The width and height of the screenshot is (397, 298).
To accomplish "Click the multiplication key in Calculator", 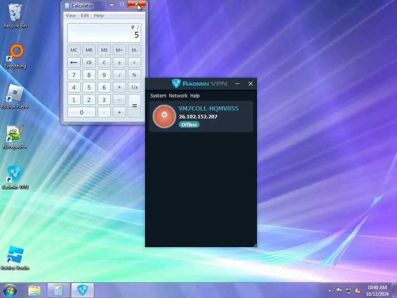I will click(119, 87).
